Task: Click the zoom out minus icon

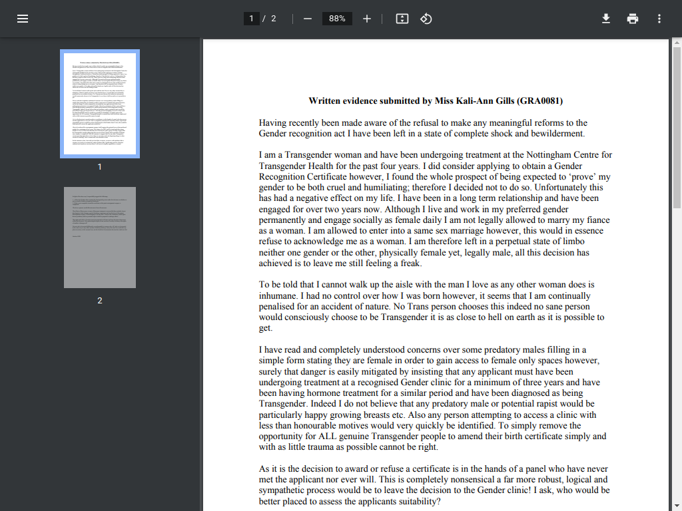Action: point(308,19)
